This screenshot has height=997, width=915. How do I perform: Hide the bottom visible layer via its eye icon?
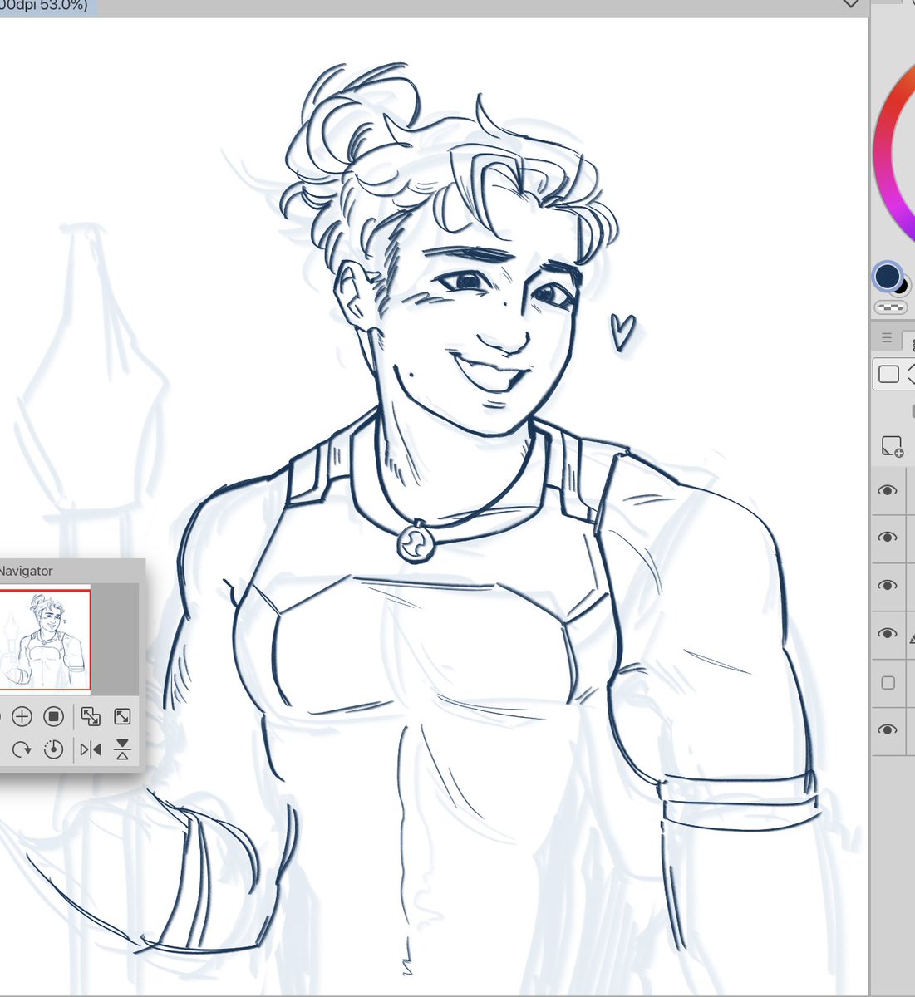point(888,729)
